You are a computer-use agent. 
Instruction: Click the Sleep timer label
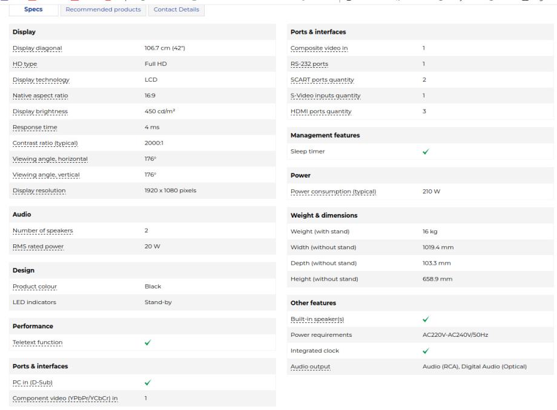(308, 151)
